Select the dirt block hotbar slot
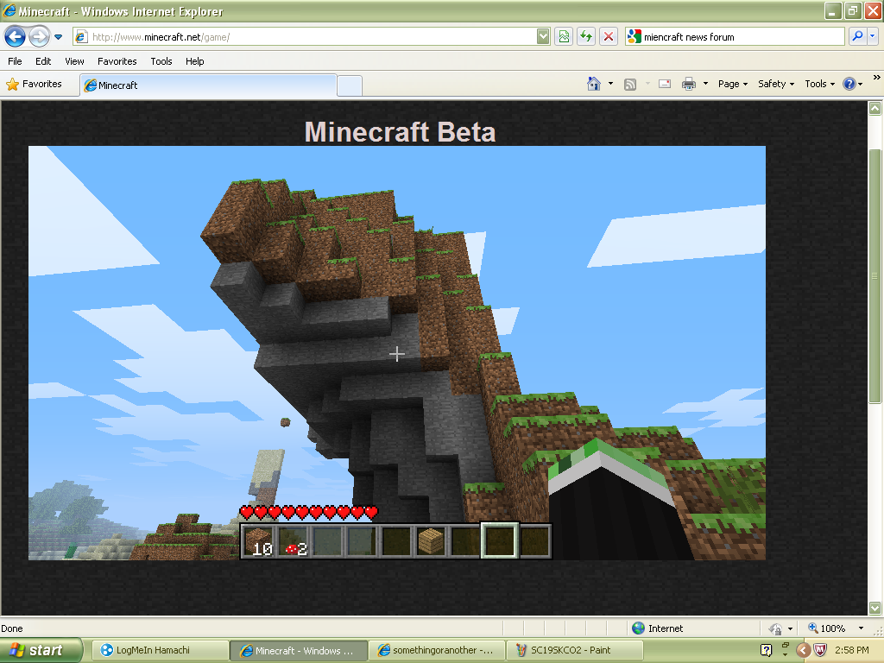The image size is (884, 663). click(x=258, y=541)
